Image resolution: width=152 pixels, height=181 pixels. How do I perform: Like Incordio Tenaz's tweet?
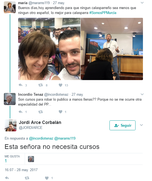point(60,112)
